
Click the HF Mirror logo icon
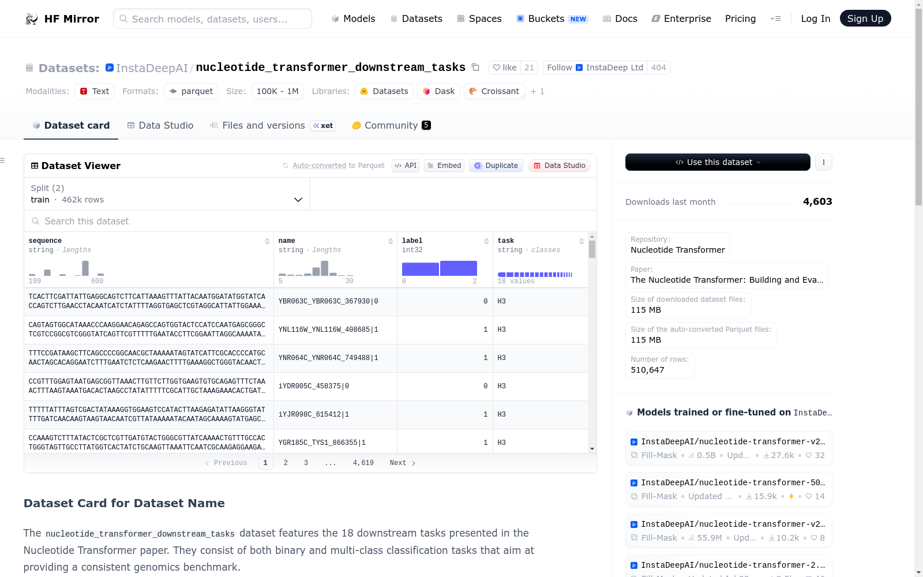point(32,19)
